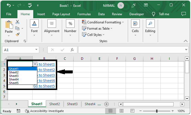Click the Cut scissors icon

tap(17, 22)
